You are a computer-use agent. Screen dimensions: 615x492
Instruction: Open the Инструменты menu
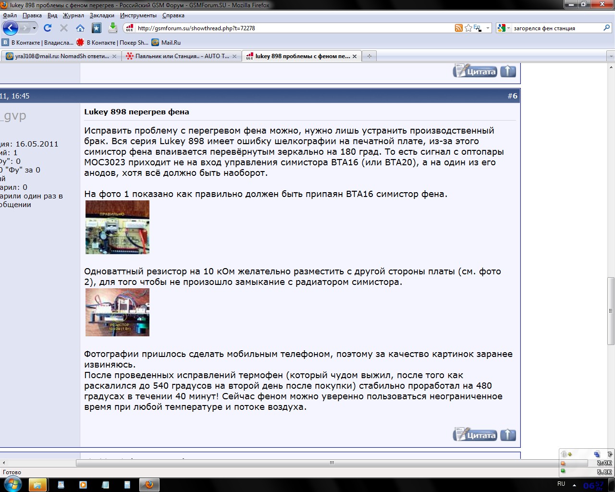pyautogui.click(x=138, y=15)
